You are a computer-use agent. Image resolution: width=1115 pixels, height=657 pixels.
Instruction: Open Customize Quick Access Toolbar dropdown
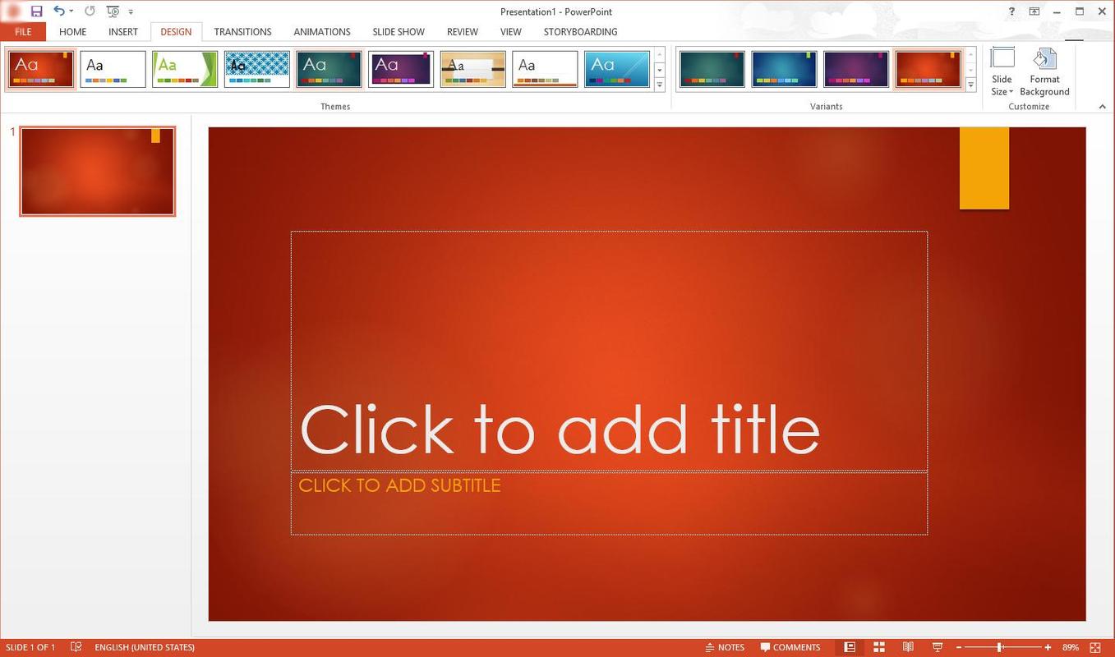pos(131,12)
